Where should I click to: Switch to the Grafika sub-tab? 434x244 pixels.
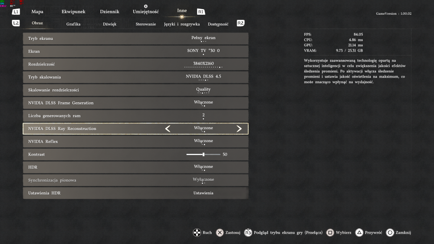73,24
